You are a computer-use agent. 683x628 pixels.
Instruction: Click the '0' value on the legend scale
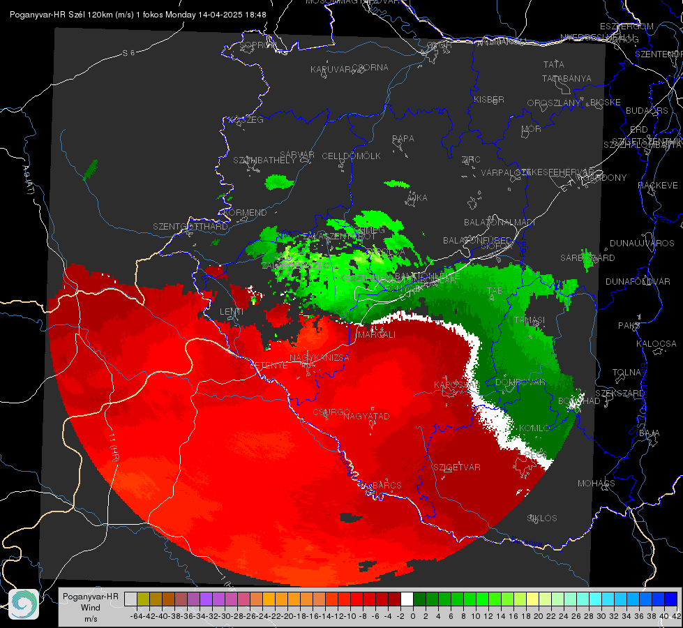coord(413,616)
